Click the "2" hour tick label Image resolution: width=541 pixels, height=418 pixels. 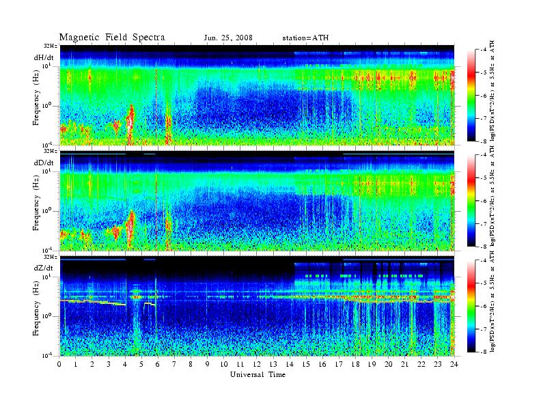[x=92, y=364]
